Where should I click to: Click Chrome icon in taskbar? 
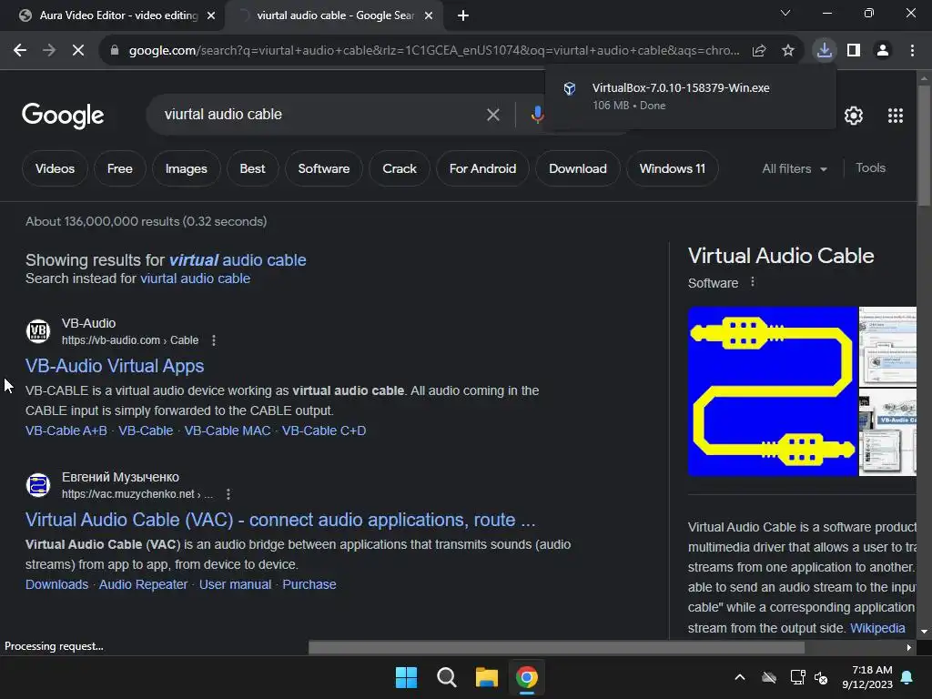[527, 677]
